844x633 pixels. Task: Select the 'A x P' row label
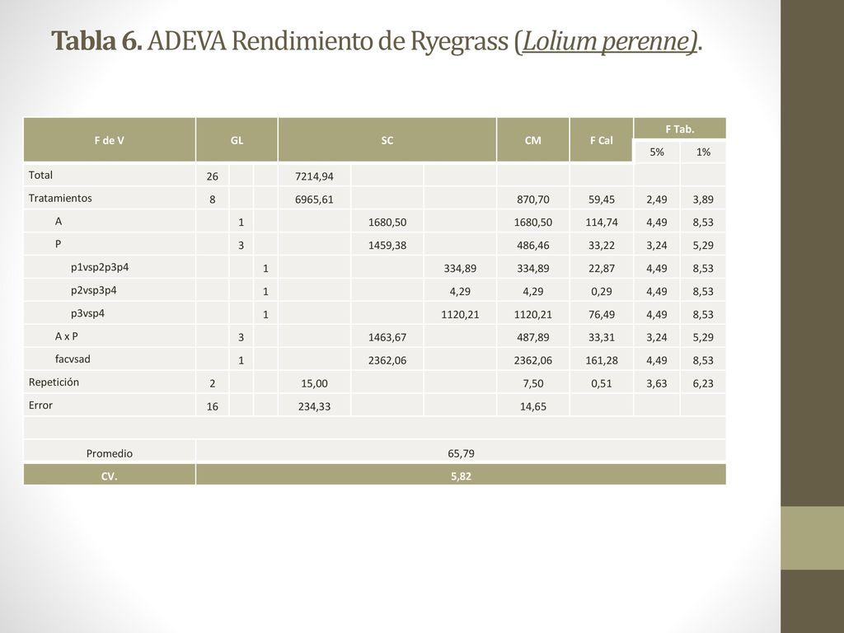(66, 336)
